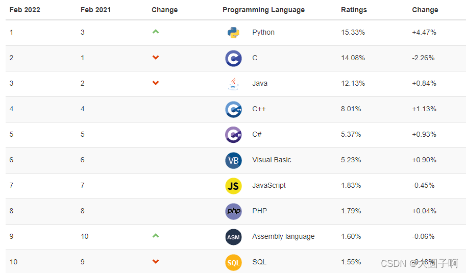466x273 pixels.
Task: Click the Feb 2022 column header
Action: point(24,10)
